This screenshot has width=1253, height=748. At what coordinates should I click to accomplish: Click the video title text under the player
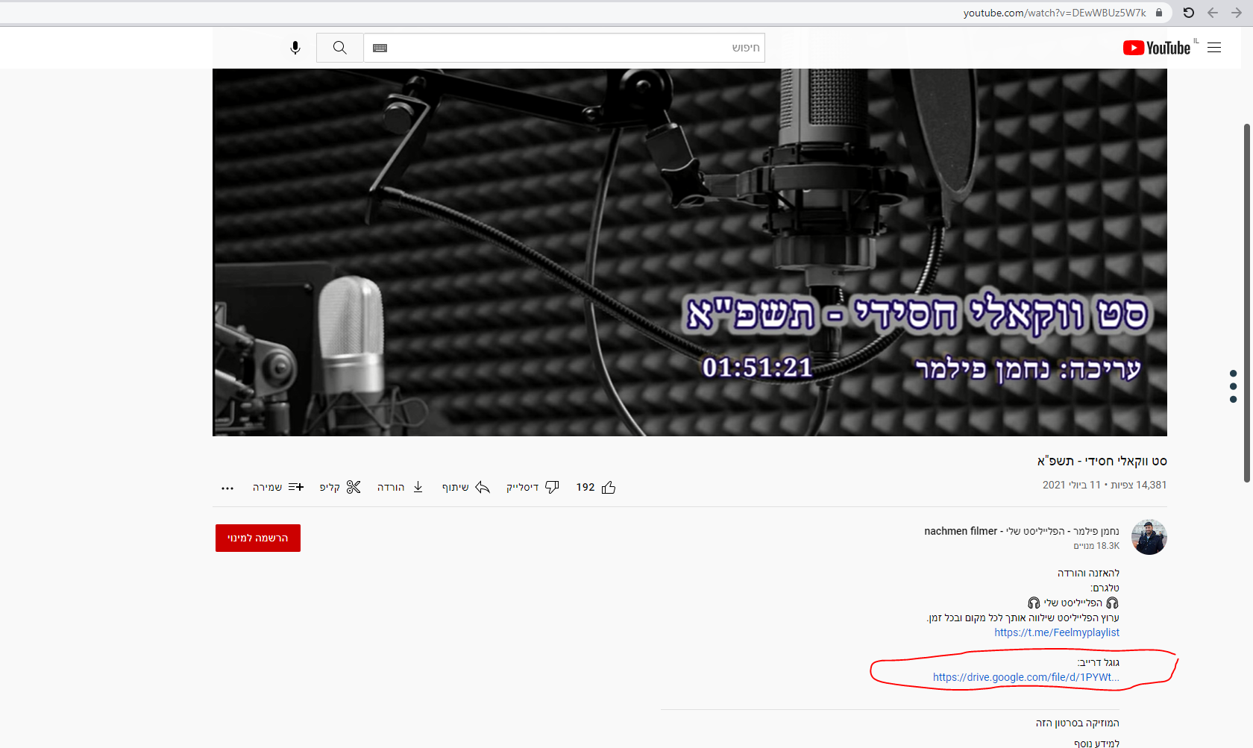click(x=1102, y=461)
